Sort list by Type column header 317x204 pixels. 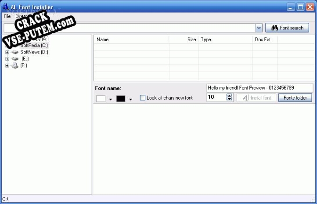[x=225, y=39]
